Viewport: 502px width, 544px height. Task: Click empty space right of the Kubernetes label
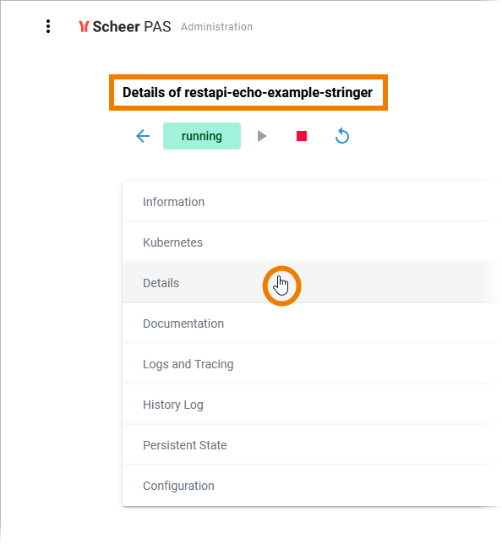point(347,242)
